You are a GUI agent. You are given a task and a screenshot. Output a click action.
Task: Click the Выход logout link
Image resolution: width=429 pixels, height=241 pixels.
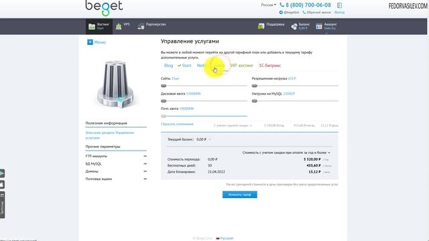point(339,12)
